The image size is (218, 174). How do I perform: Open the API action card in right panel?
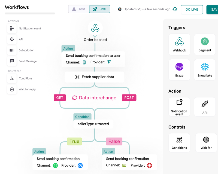(x=205, y=107)
